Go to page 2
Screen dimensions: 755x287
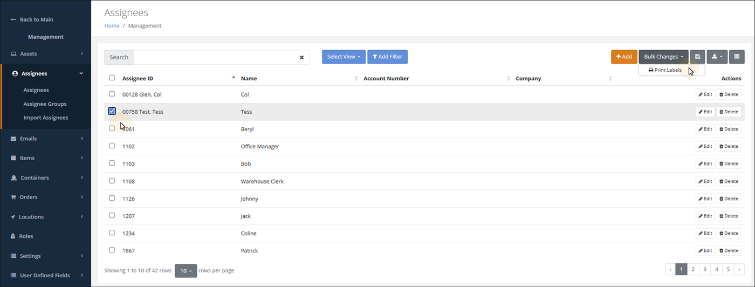(693, 269)
